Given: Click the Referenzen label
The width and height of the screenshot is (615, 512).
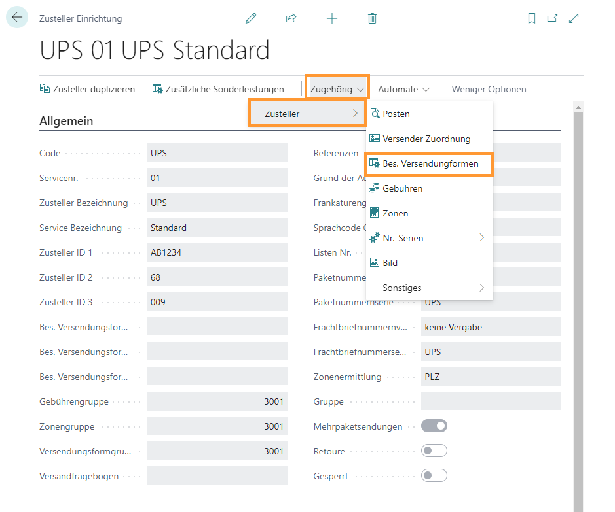Looking at the screenshot, I should [x=336, y=153].
